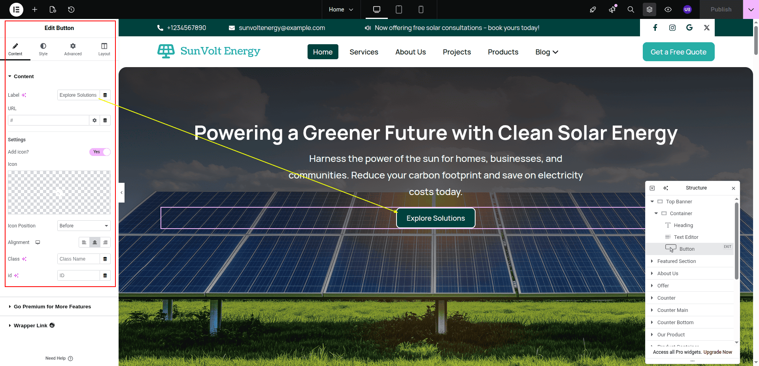The width and height of the screenshot is (759, 366).
Task: Switch to mobile responsive view
Action: point(421,9)
